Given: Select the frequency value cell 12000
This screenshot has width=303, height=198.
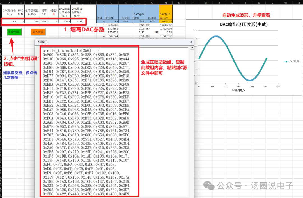Looking at the screenshot, I should point(44,21).
